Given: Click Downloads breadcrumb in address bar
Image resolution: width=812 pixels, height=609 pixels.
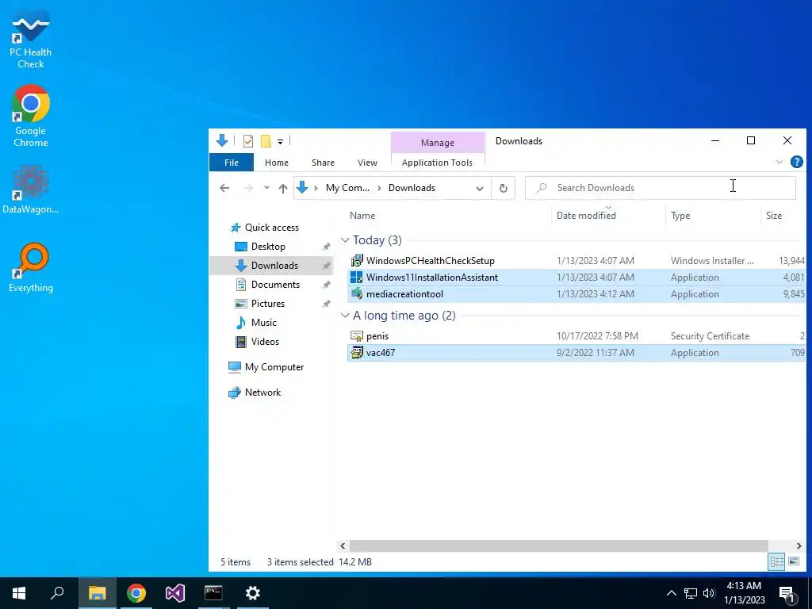Looking at the screenshot, I should (x=412, y=188).
